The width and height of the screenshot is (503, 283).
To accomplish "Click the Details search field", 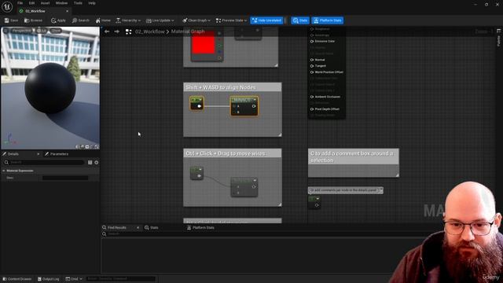I will (x=44, y=163).
